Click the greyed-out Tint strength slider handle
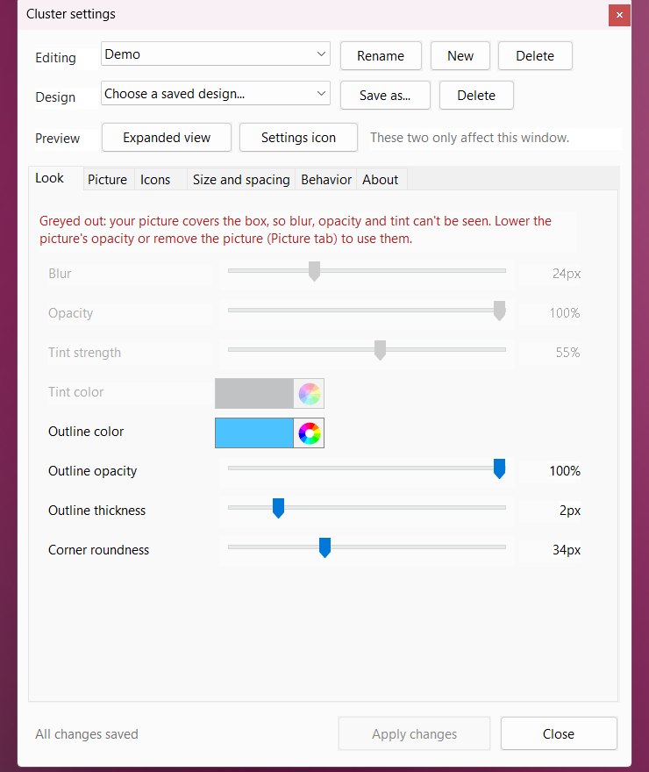649x772 pixels. click(x=380, y=350)
